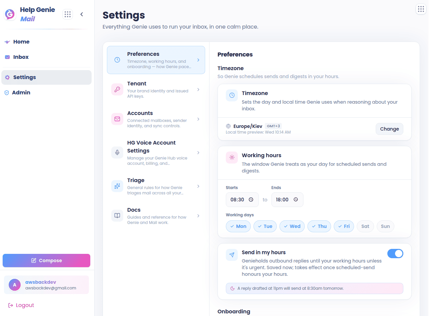Click the awsbackdev avatar circle
Screen dimensions: 429x316
pos(15,285)
